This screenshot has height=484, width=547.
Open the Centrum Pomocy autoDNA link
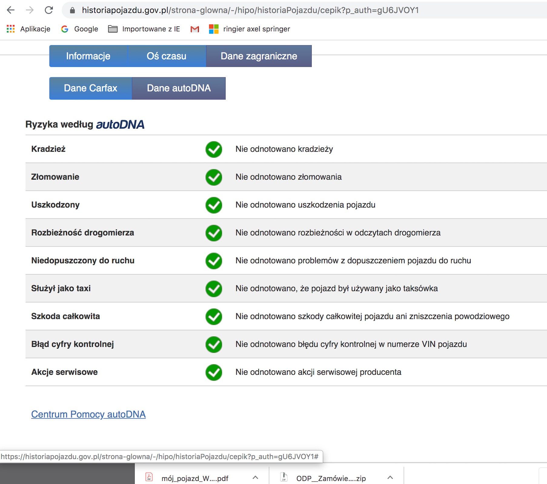pos(88,414)
